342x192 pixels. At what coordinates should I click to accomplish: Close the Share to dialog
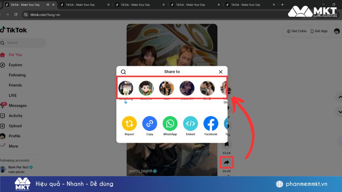point(221,72)
